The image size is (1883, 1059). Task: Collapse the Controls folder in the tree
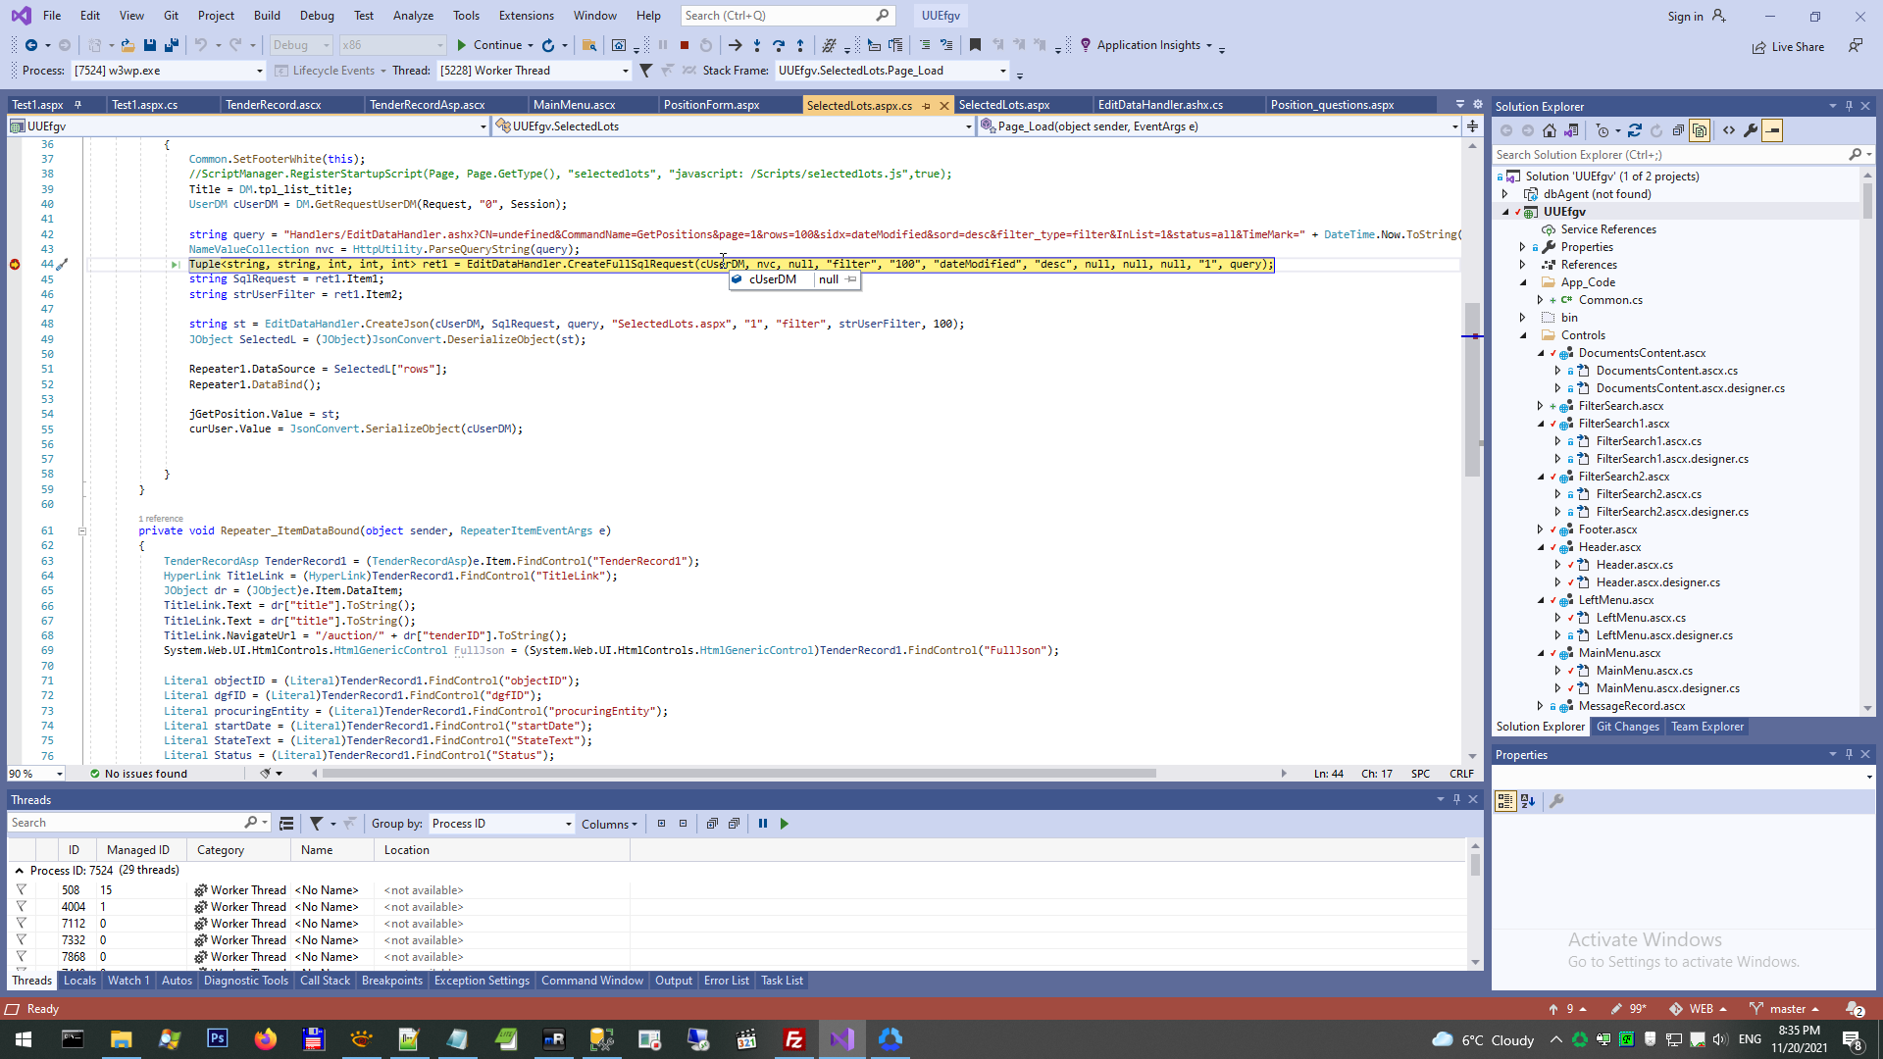tap(1523, 335)
